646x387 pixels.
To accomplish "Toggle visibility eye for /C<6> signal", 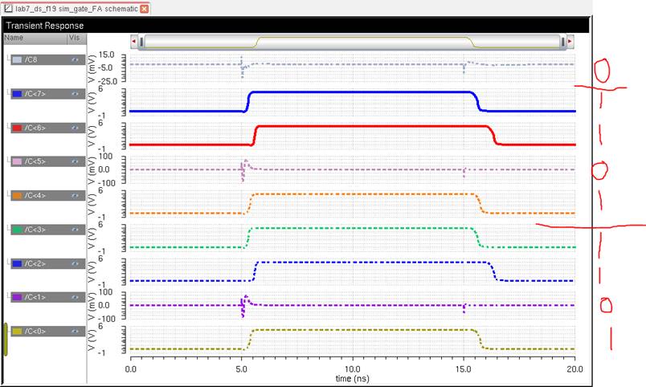I will (x=75, y=128).
